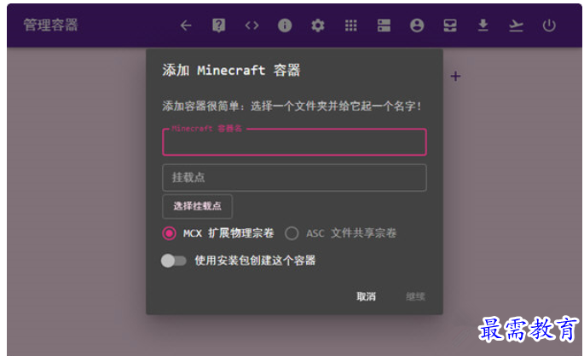Click the apps grid icon
This screenshot has height=356, width=584.
point(351,26)
